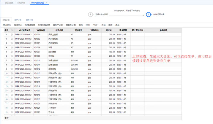Screen dimensions: 213x124
Task: Click 转生产计划 in the toolbar
Action: 58,25
